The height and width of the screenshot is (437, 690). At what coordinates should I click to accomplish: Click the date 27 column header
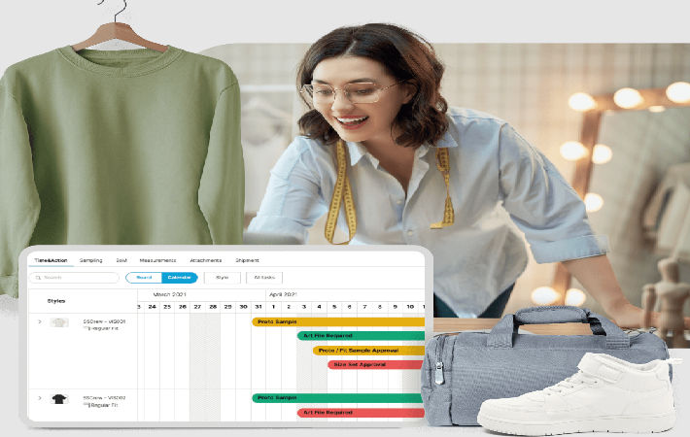point(197,307)
